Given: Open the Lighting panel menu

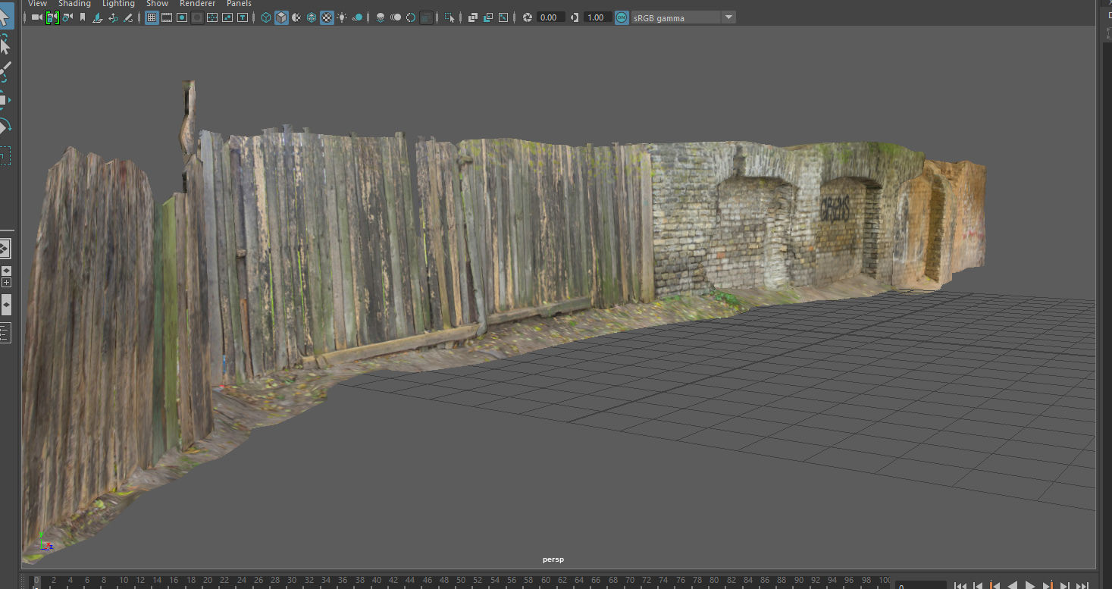Looking at the screenshot, I should 118,4.
